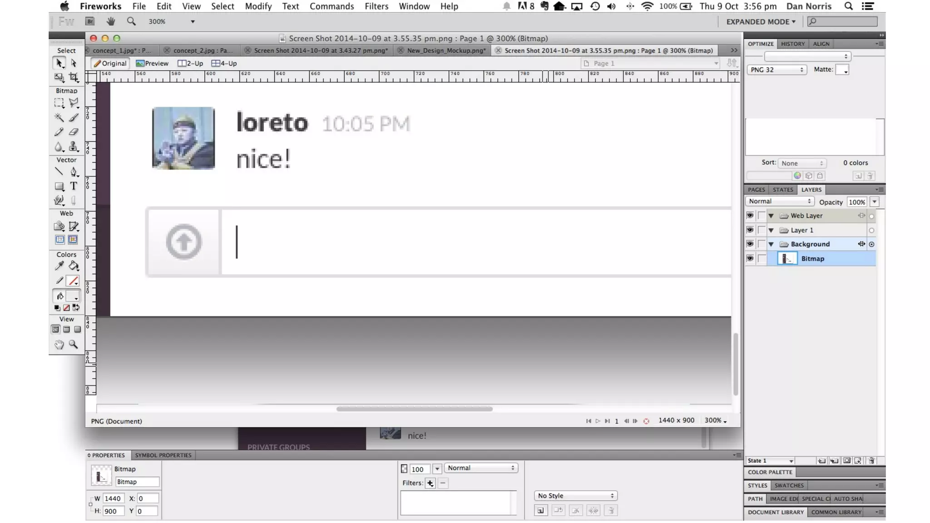Screen dimensions: 930x523
Task: Pick the Marquee selection tool
Action: (59, 103)
